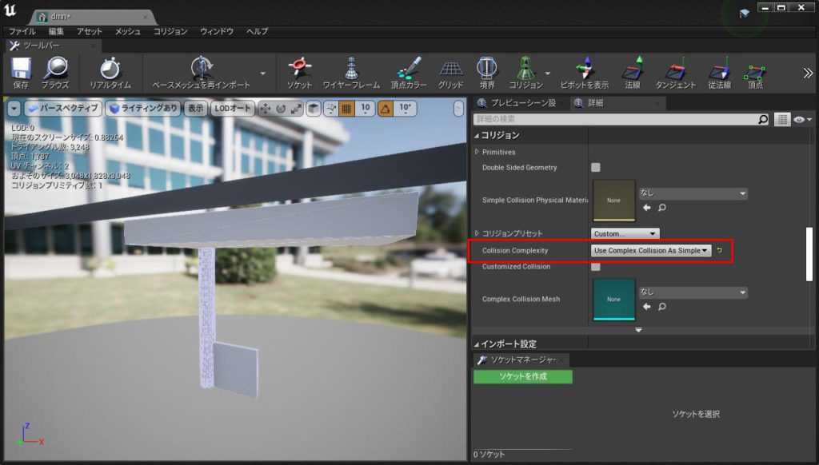This screenshot has width=819, height=465.
Task: Open the property matrix grid icon
Action: click(782, 120)
